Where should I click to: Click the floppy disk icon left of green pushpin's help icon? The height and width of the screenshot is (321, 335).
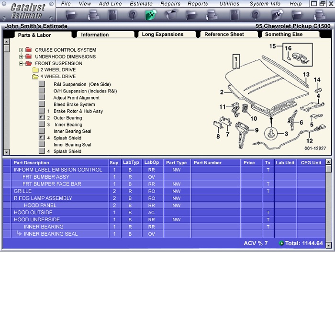tap(113, 15)
